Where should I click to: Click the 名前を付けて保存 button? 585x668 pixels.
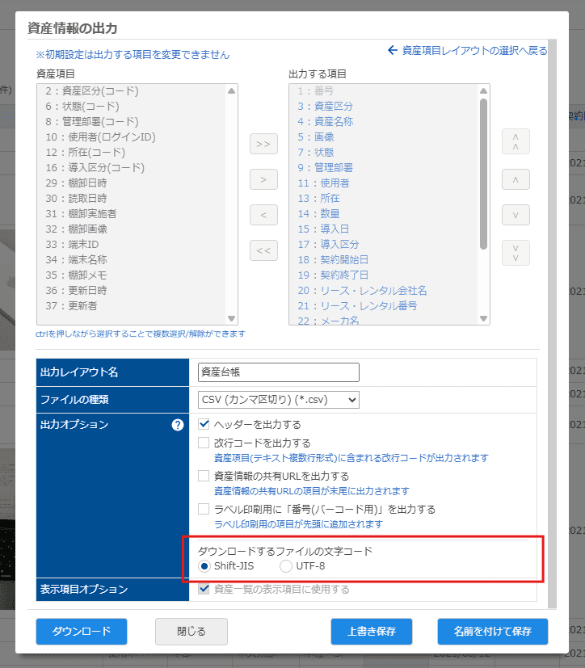click(x=493, y=632)
